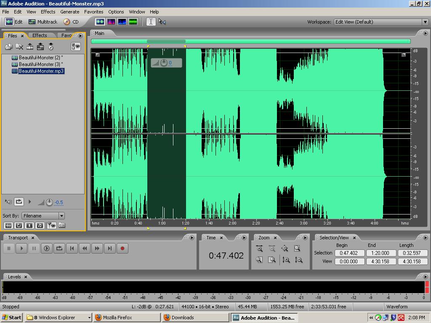
Task: Click the -0.5 preview volume value
Action: coord(59,202)
